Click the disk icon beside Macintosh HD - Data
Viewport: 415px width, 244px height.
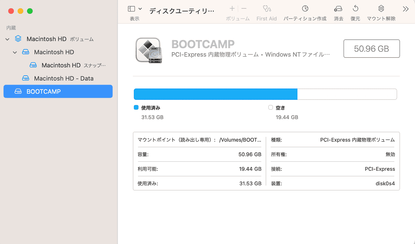26,78
